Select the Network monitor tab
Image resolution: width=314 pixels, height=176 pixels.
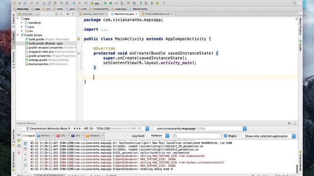point(95,136)
